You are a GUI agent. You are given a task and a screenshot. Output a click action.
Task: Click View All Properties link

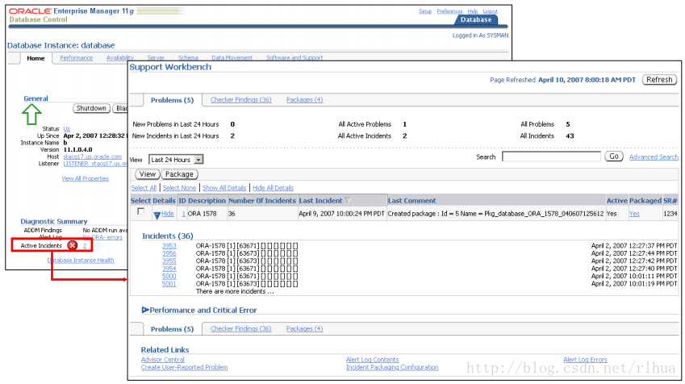pos(86,178)
